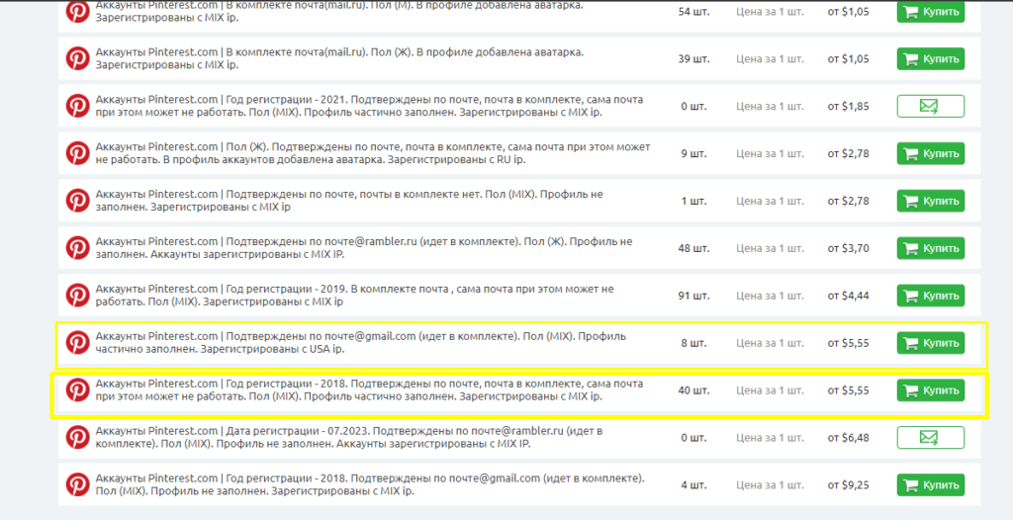The height and width of the screenshot is (520, 1013).
Task: Click envelope notify button for 07.2023 listing
Action: (x=930, y=437)
